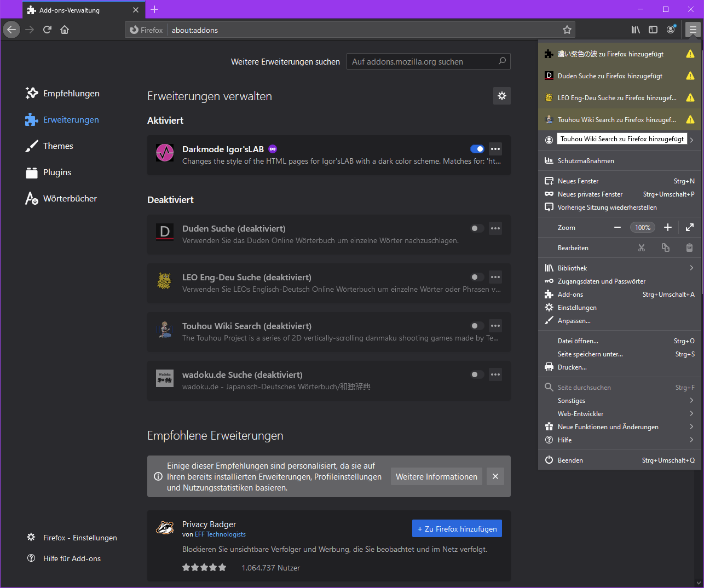Enable the wadoku.de Suche extension
This screenshot has height=588, width=704.
(477, 374)
